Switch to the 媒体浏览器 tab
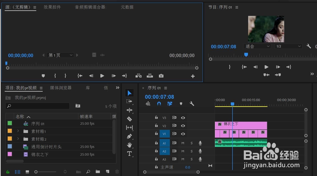Screen dimensions: 317x176 [x=61, y=88]
